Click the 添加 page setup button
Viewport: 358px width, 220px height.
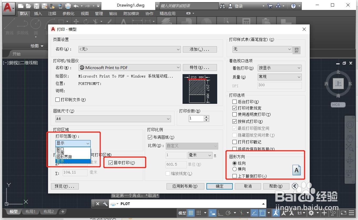[x=200, y=49]
